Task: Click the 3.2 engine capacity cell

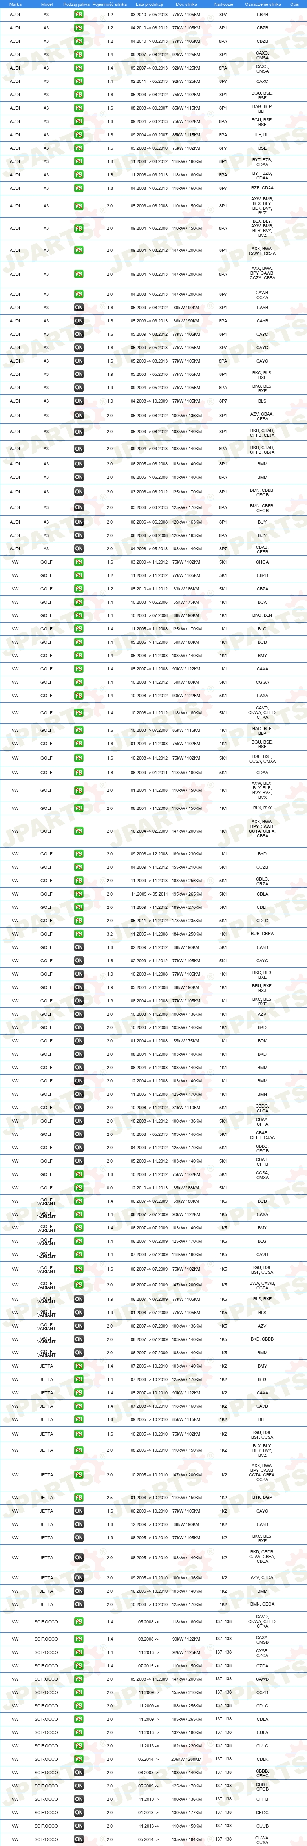Action: point(110,934)
